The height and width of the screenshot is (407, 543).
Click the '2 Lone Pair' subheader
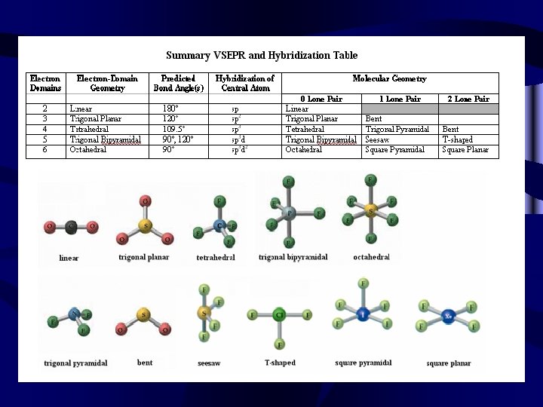click(x=468, y=99)
